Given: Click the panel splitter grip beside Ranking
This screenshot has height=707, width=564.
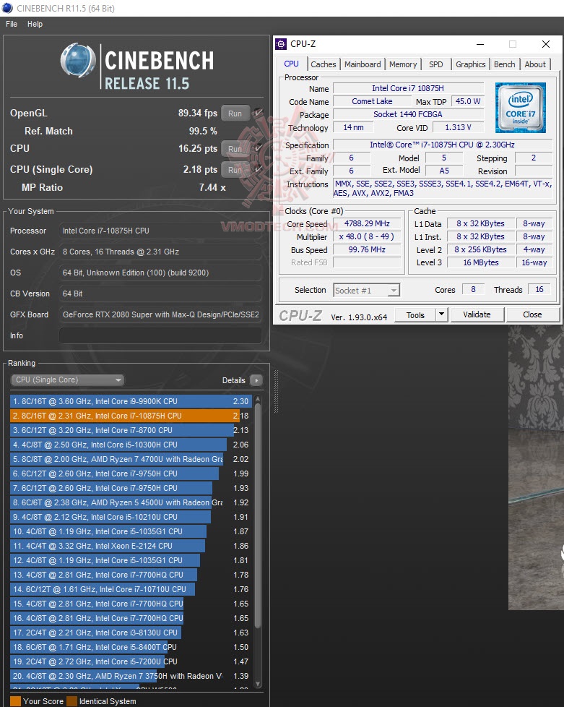Looking at the screenshot, I should coord(276,391).
